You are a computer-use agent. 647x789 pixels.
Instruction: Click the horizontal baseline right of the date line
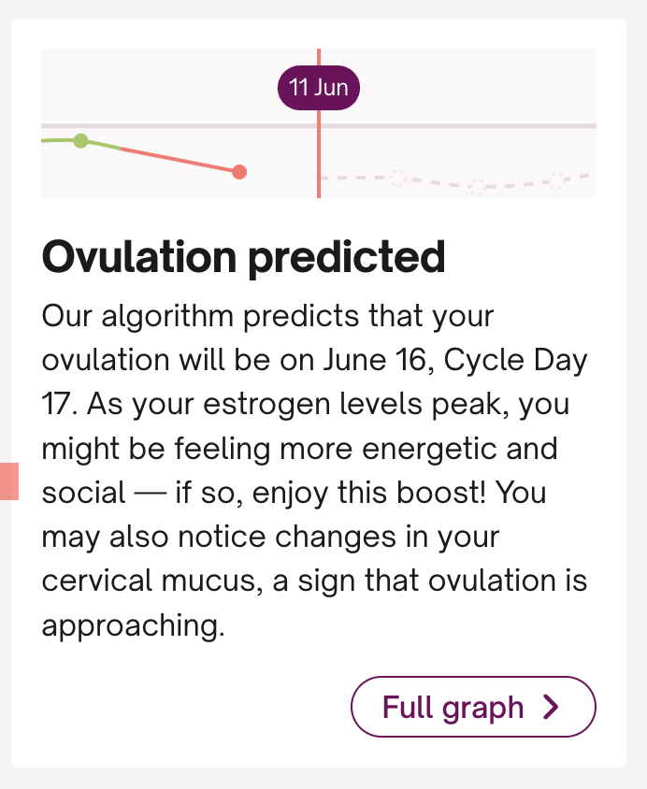pos(458,125)
